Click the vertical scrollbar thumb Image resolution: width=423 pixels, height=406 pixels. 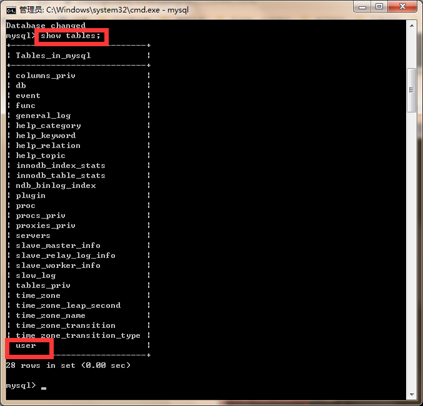pos(411,90)
